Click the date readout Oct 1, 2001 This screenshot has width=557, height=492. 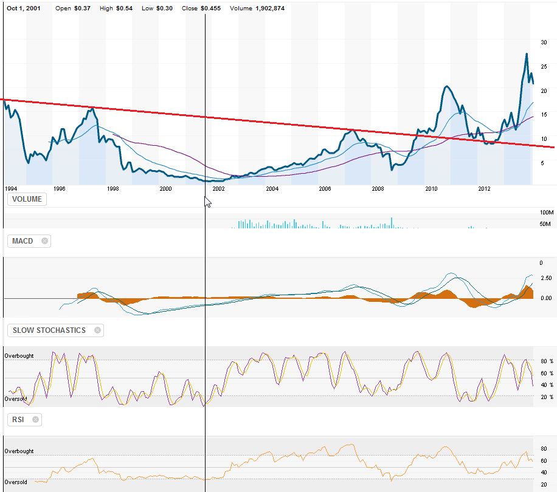pyautogui.click(x=24, y=9)
